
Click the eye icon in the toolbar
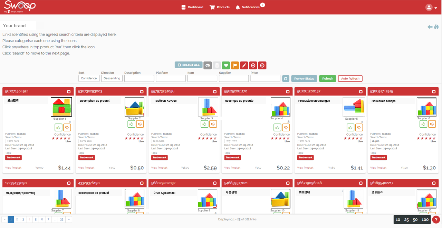(x=208, y=65)
